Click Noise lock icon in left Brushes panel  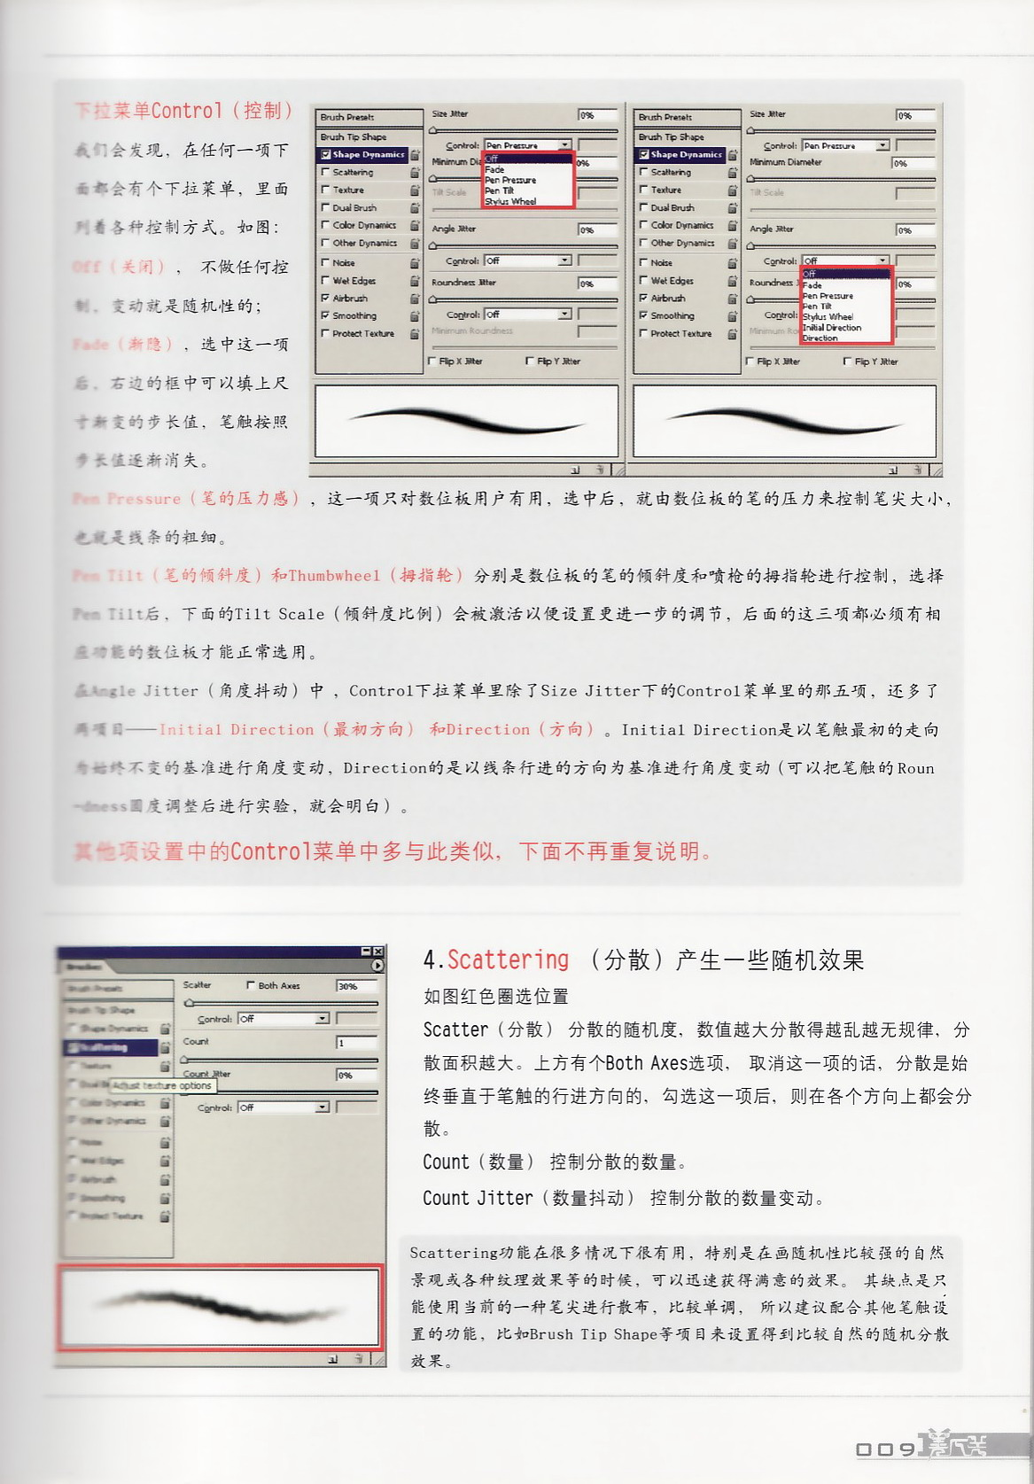[x=415, y=263]
